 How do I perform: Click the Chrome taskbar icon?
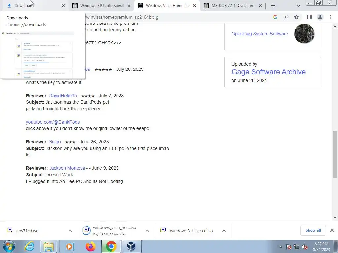pos(111,246)
